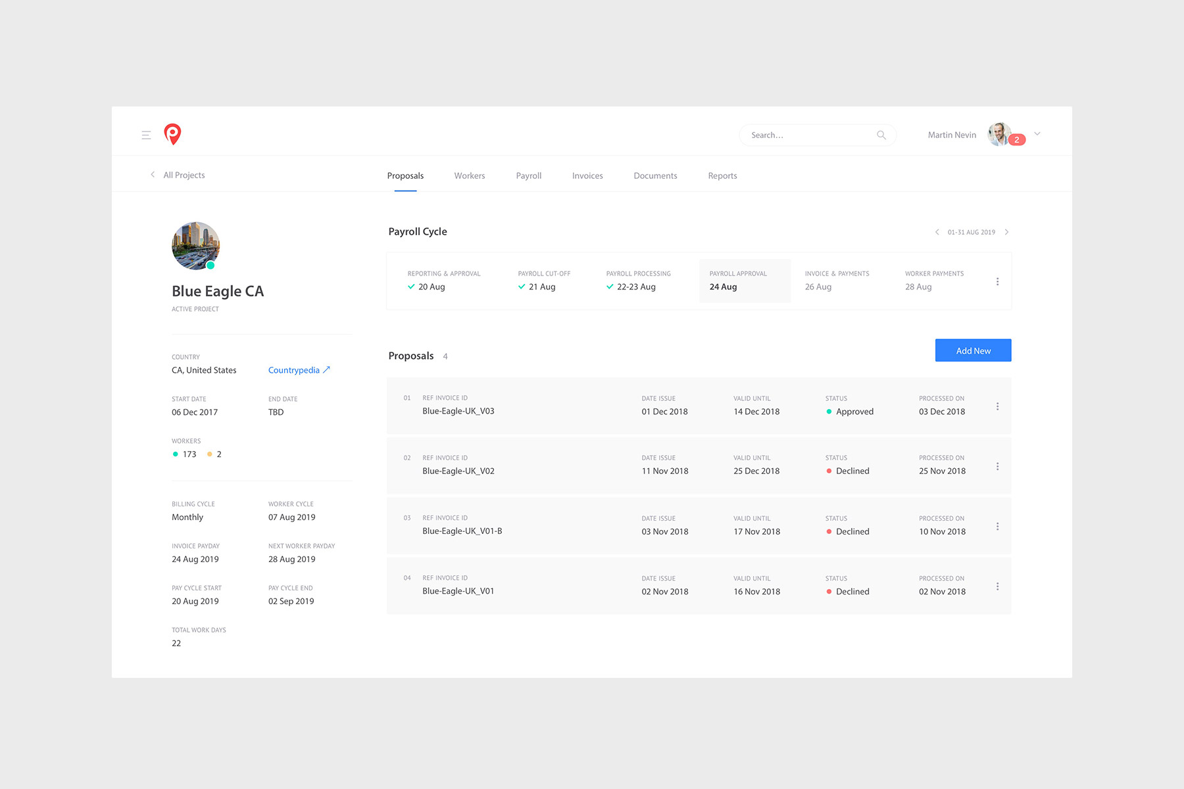The image size is (1184, 789).
Task: Click the yellow pending workers count 2
Action: pos(219,454)
